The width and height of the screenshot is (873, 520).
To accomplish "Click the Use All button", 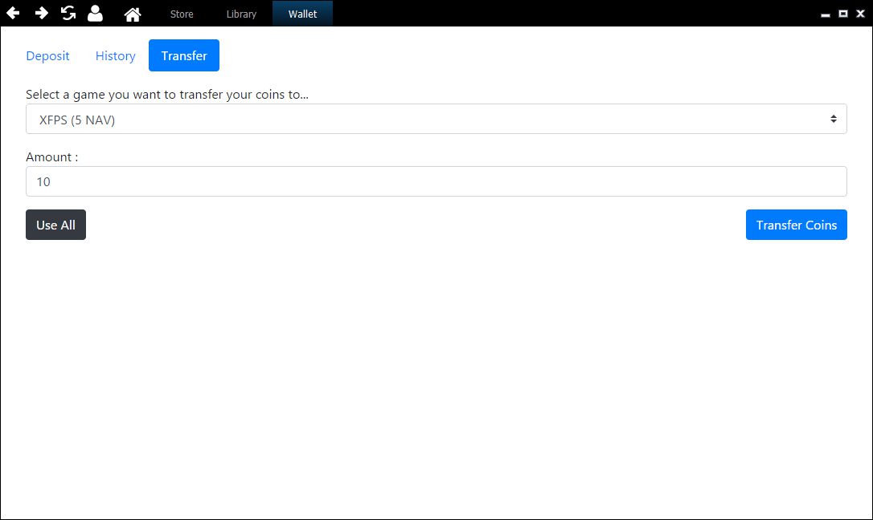I will pos(55,225).
